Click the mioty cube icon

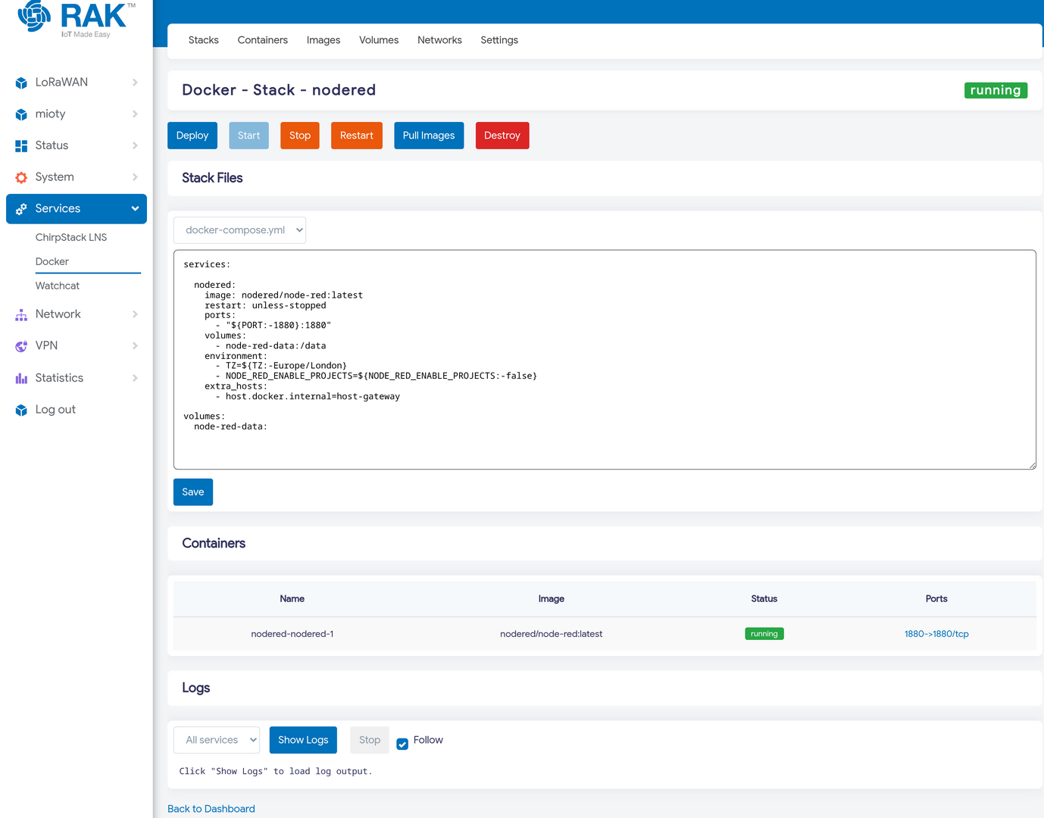point(21,114)
